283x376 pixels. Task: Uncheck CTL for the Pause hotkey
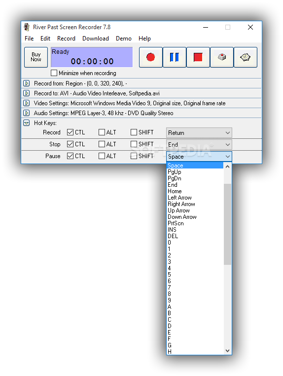(x=71, y=156)
